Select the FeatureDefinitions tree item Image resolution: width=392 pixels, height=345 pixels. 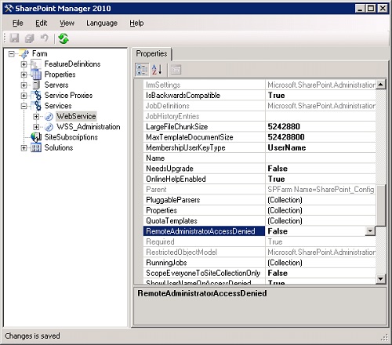point(72,64)
